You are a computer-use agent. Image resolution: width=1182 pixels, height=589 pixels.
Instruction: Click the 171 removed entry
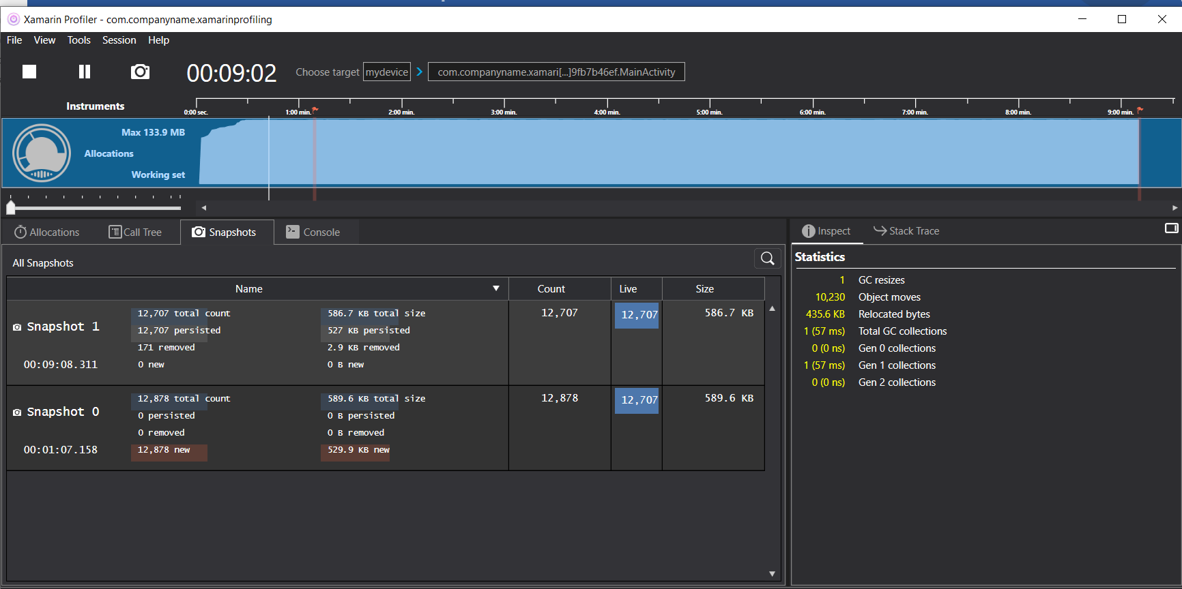pyautogui.click(x=166, y=348)
